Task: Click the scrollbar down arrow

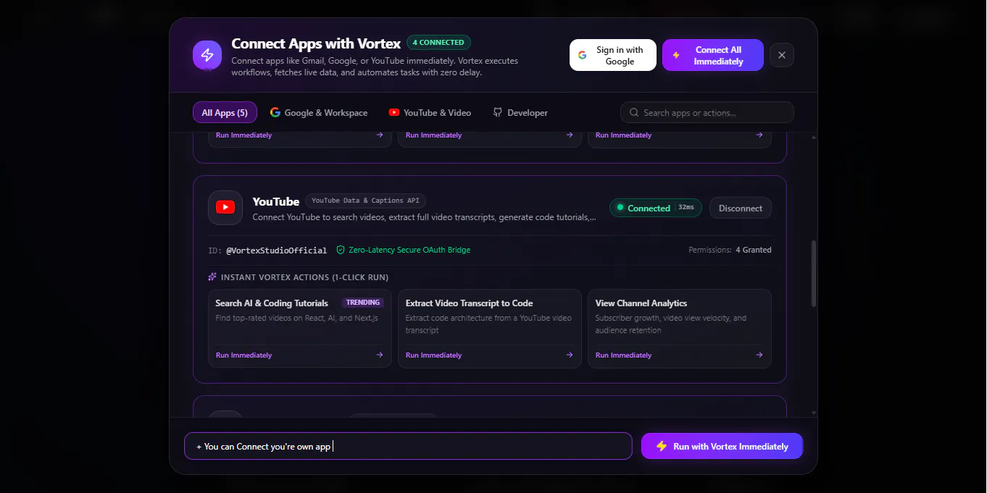Action: click(813, 413)
